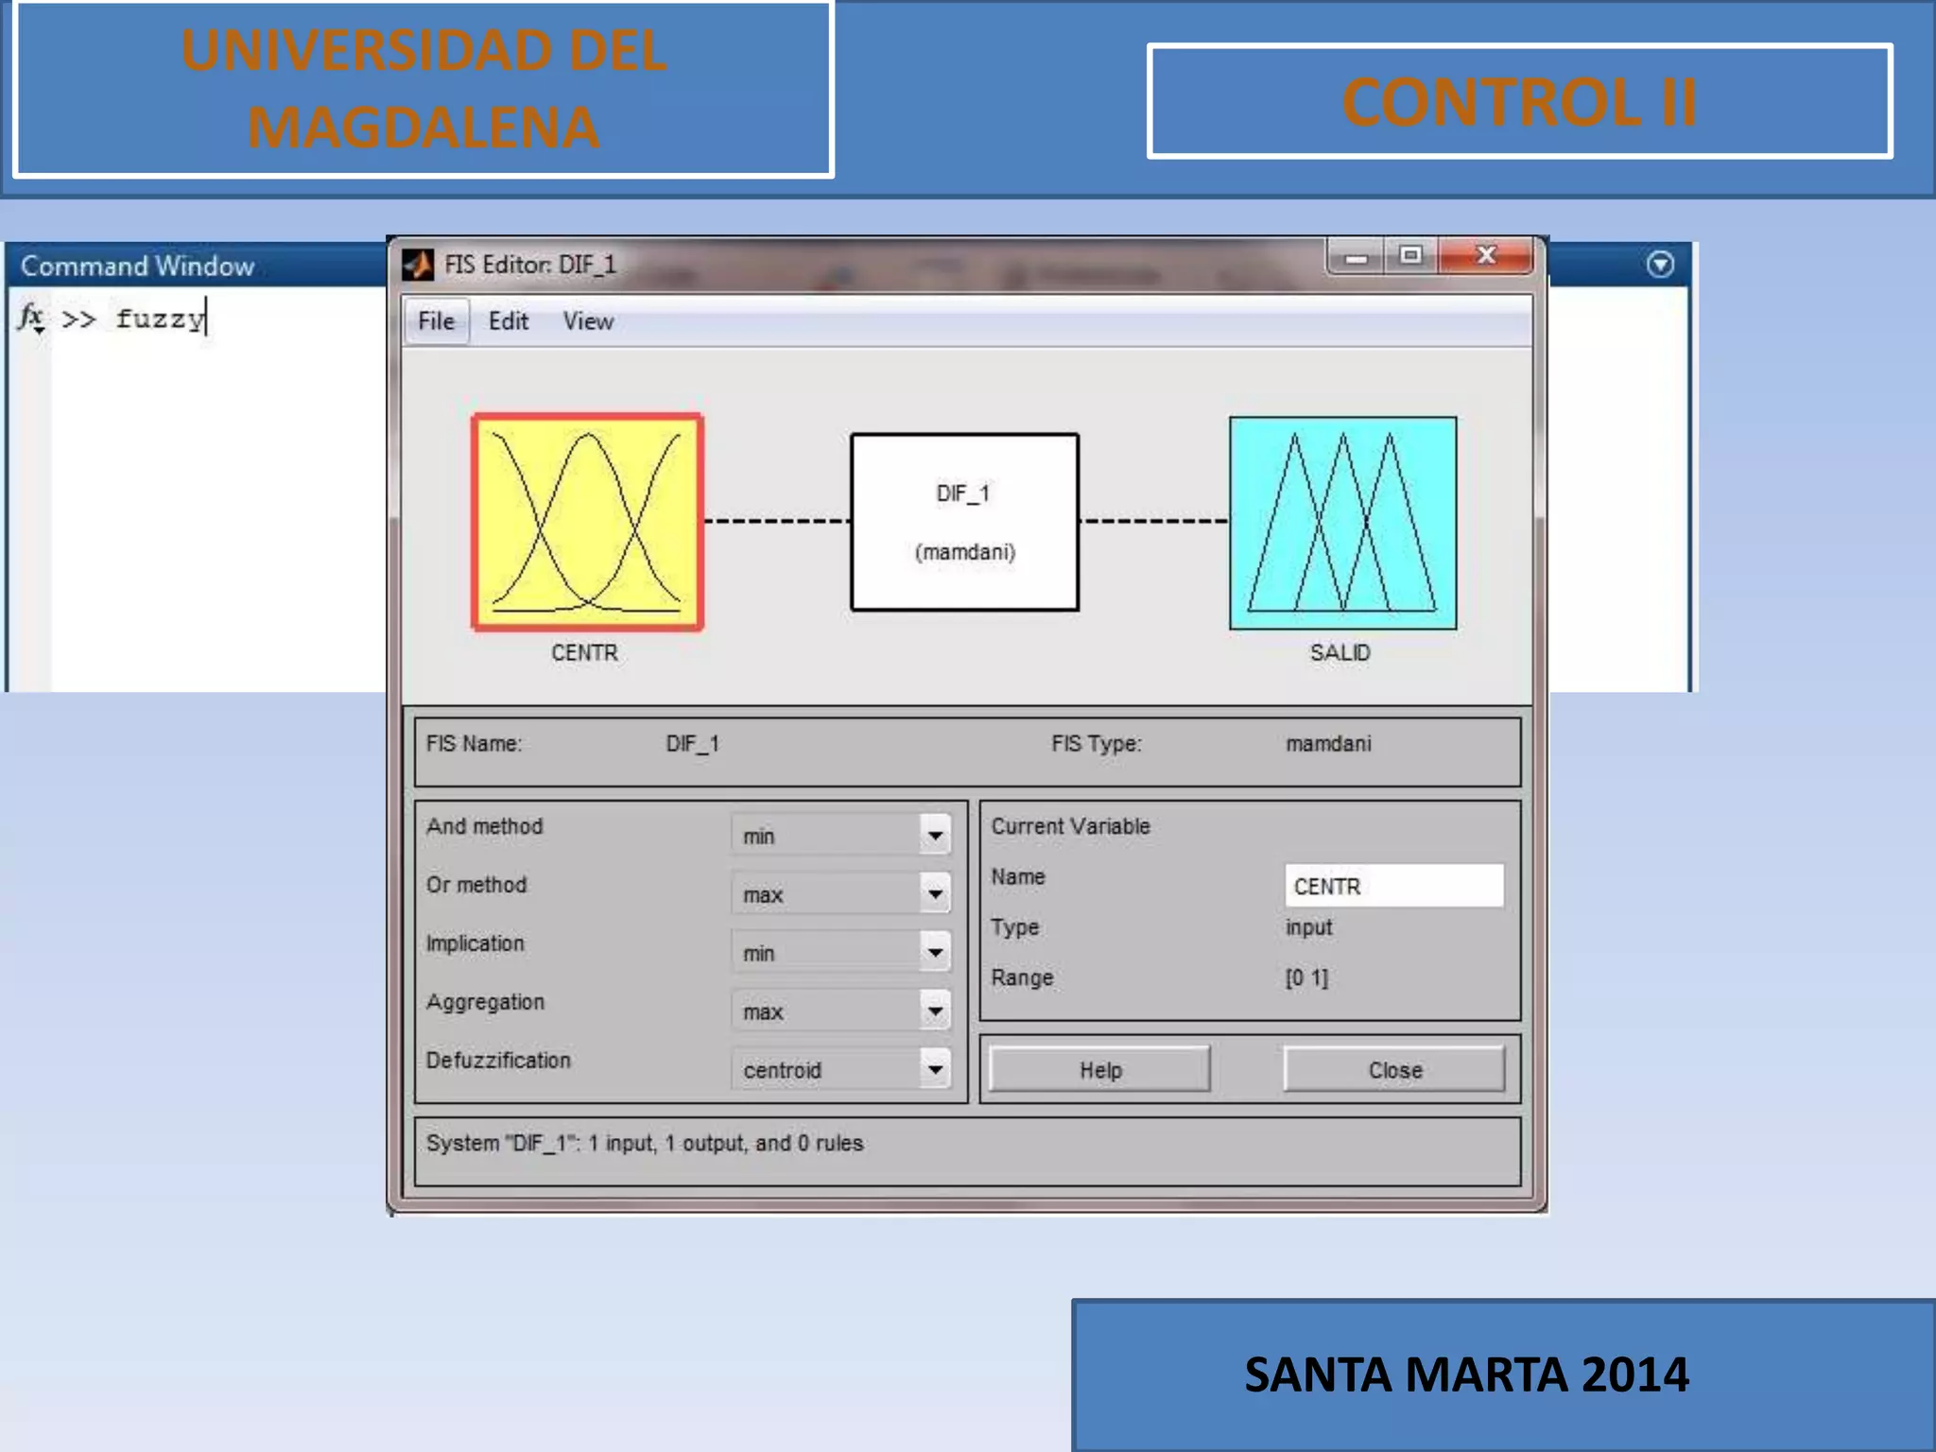This screenshot has height=1452, width=1936.
Task: Click the Name field containing CENTR
Action: 1394,886
